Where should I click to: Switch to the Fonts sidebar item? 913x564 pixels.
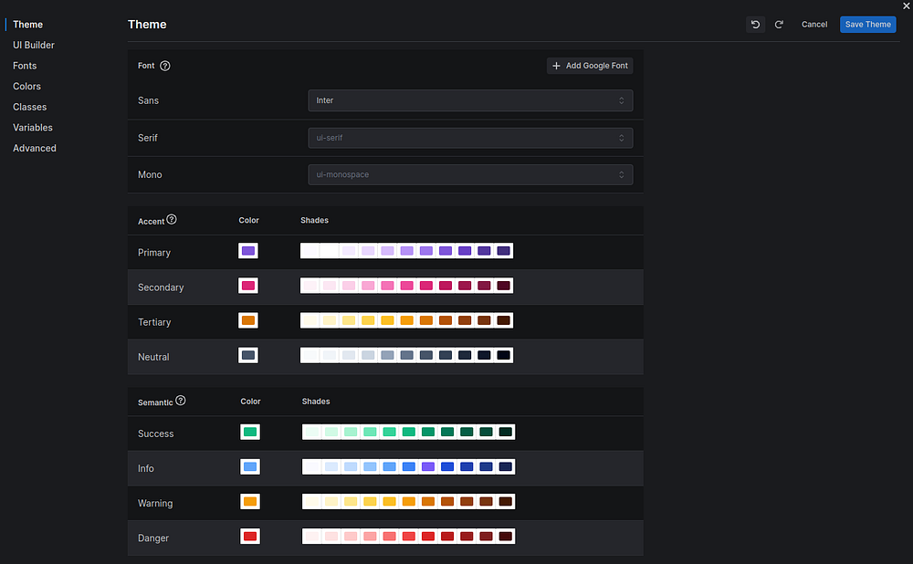pyautogui.click(x=25, y=66)
